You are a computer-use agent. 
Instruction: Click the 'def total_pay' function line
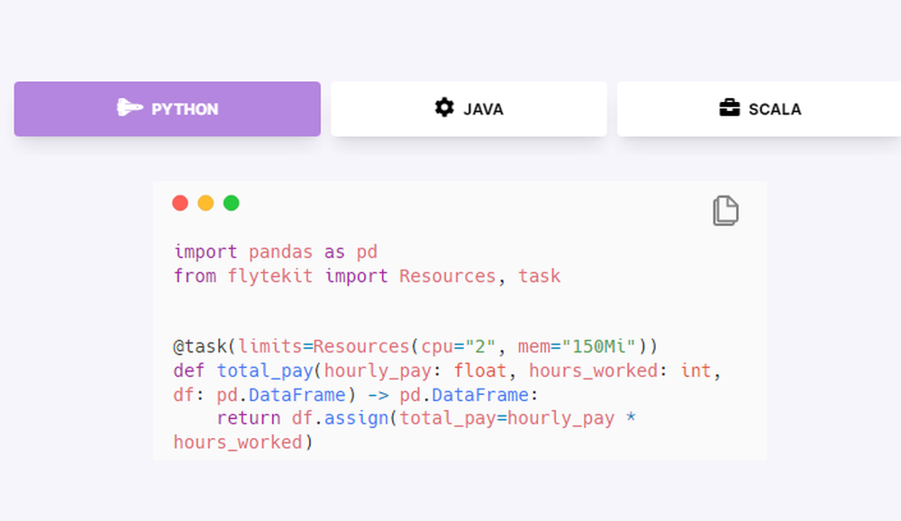(x=447, y=370)
